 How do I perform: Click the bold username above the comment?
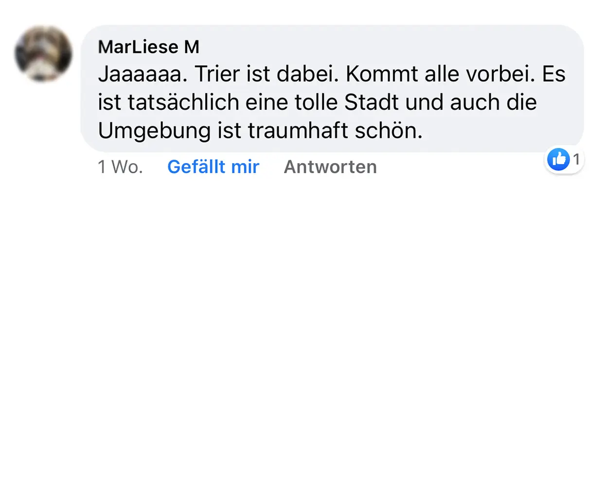click(148, 47)
